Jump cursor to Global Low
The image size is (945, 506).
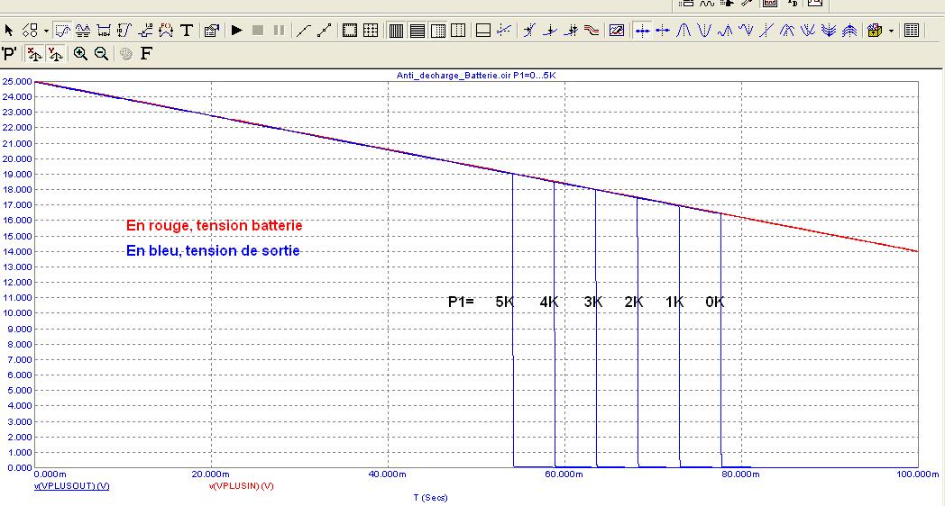(829, 30)
